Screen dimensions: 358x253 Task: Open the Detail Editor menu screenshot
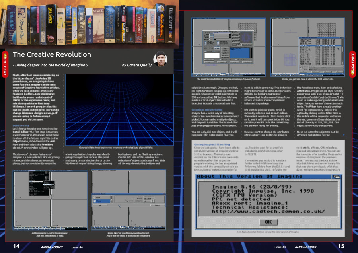pyautogui.click(x=50, y=200)
